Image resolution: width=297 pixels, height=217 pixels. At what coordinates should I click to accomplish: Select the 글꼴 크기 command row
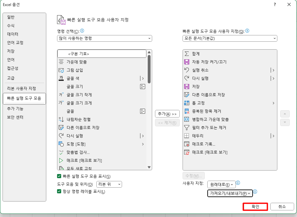click(102, 87)
